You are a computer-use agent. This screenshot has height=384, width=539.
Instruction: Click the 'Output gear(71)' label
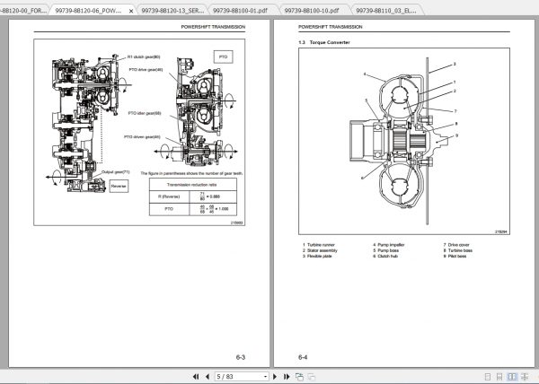(x=116, y=172)
